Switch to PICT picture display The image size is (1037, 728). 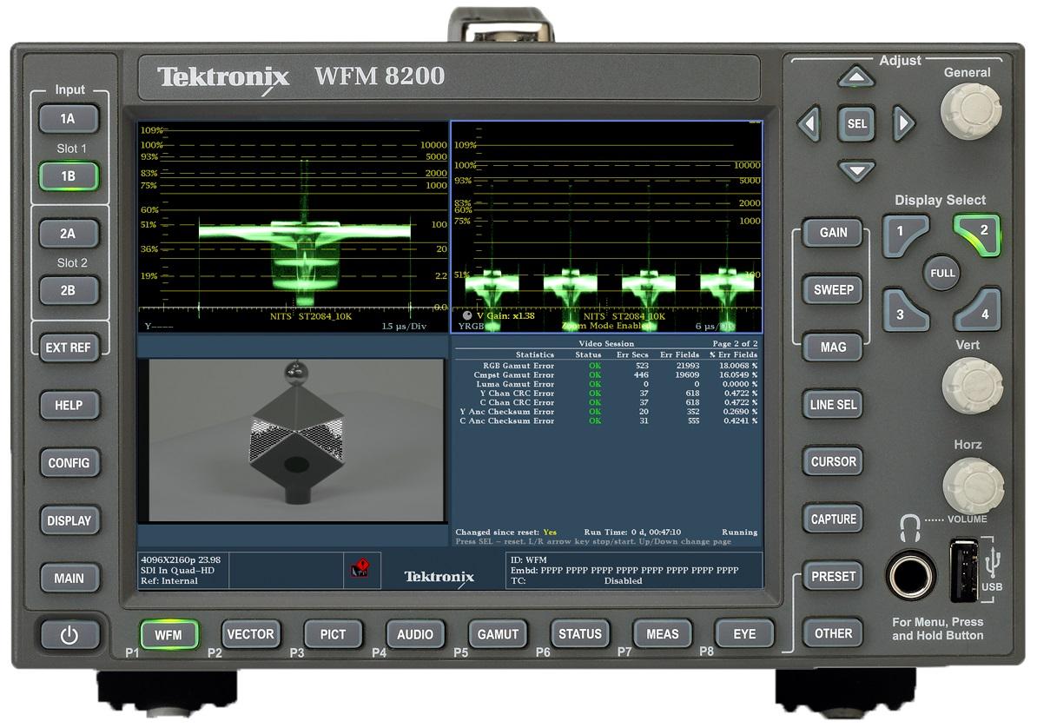pos(333,634)
